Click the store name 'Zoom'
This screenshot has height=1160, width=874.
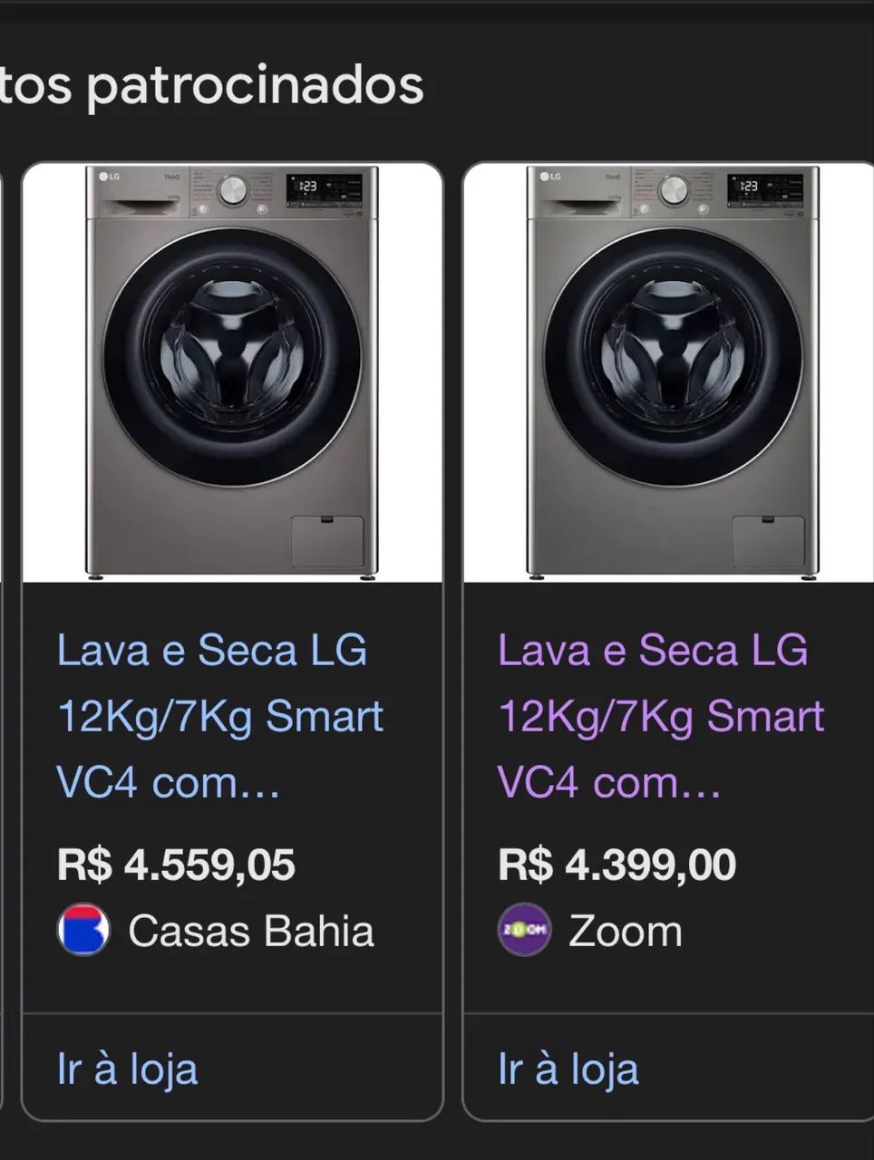626,929
